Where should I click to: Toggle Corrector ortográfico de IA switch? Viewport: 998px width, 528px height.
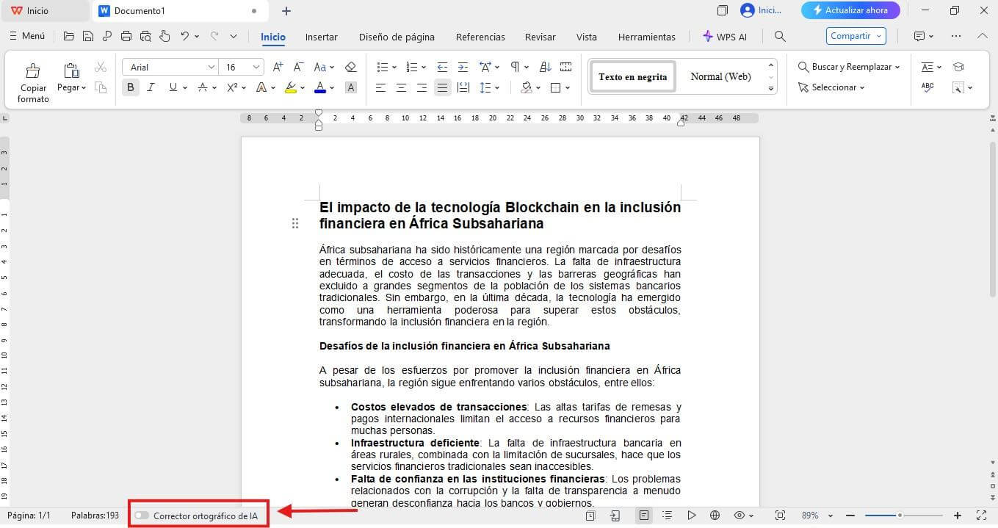coord(142,516)
